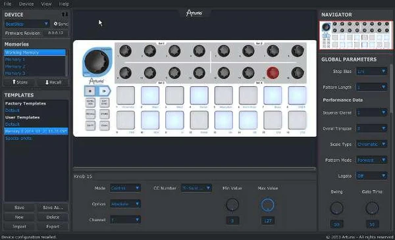Click the play/pause button on the BeatStep
Screen dimensions: 395x240
tap(104, 91)
